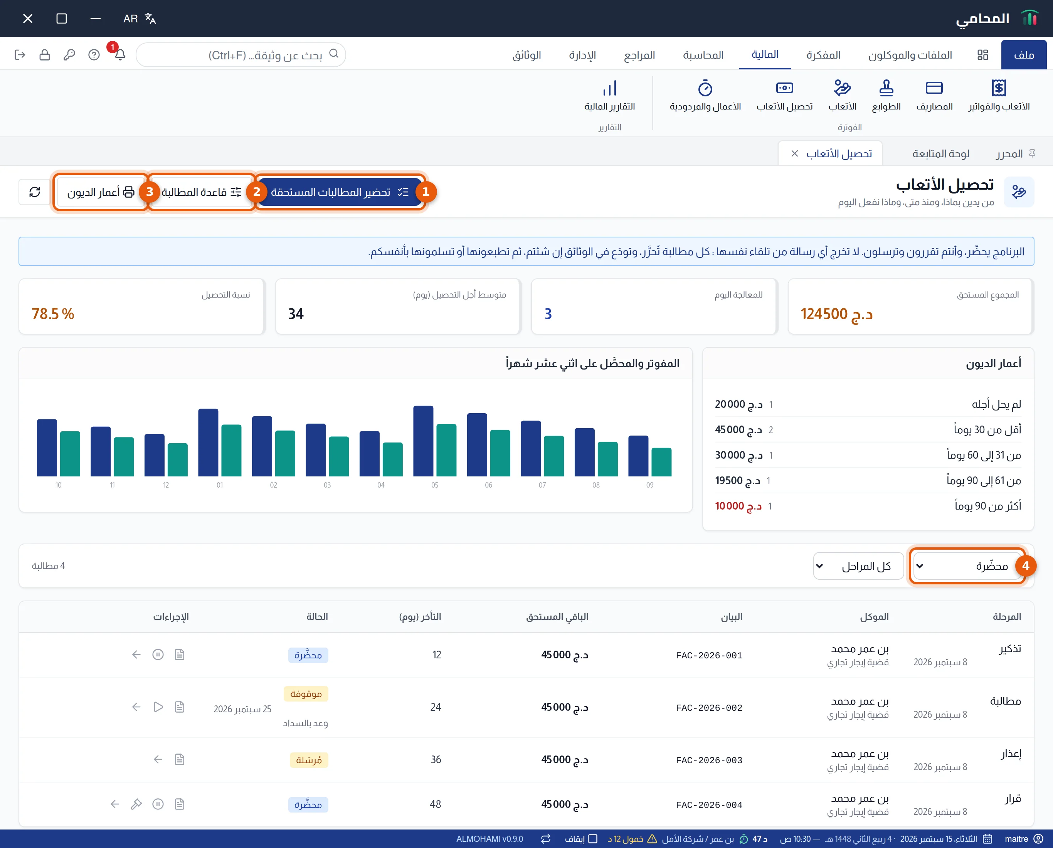Viewport: 1053px width, 848px height.
Task: Refresh the fee collection page
Action: point(35,192)
